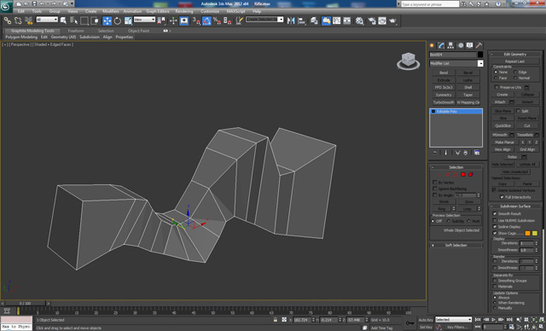546x331 pixels.
Task: Select the Rectangular Selection Region tool
Action: pos(84,20)
